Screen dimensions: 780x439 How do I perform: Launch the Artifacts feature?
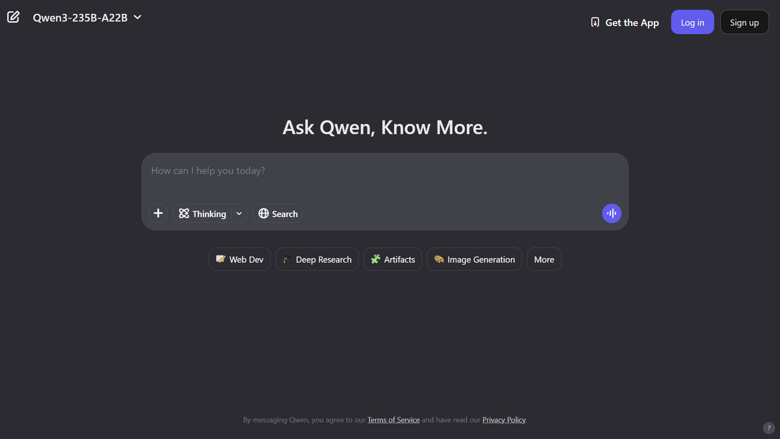(x=392, y=259)
